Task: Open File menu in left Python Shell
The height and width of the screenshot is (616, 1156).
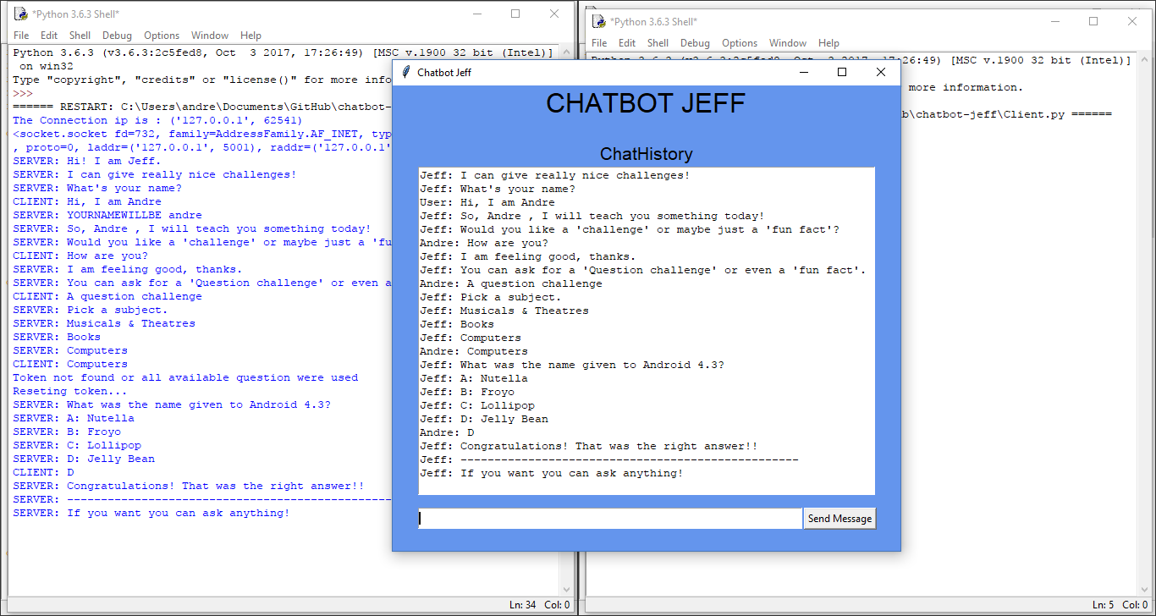Action: [21, 36]
